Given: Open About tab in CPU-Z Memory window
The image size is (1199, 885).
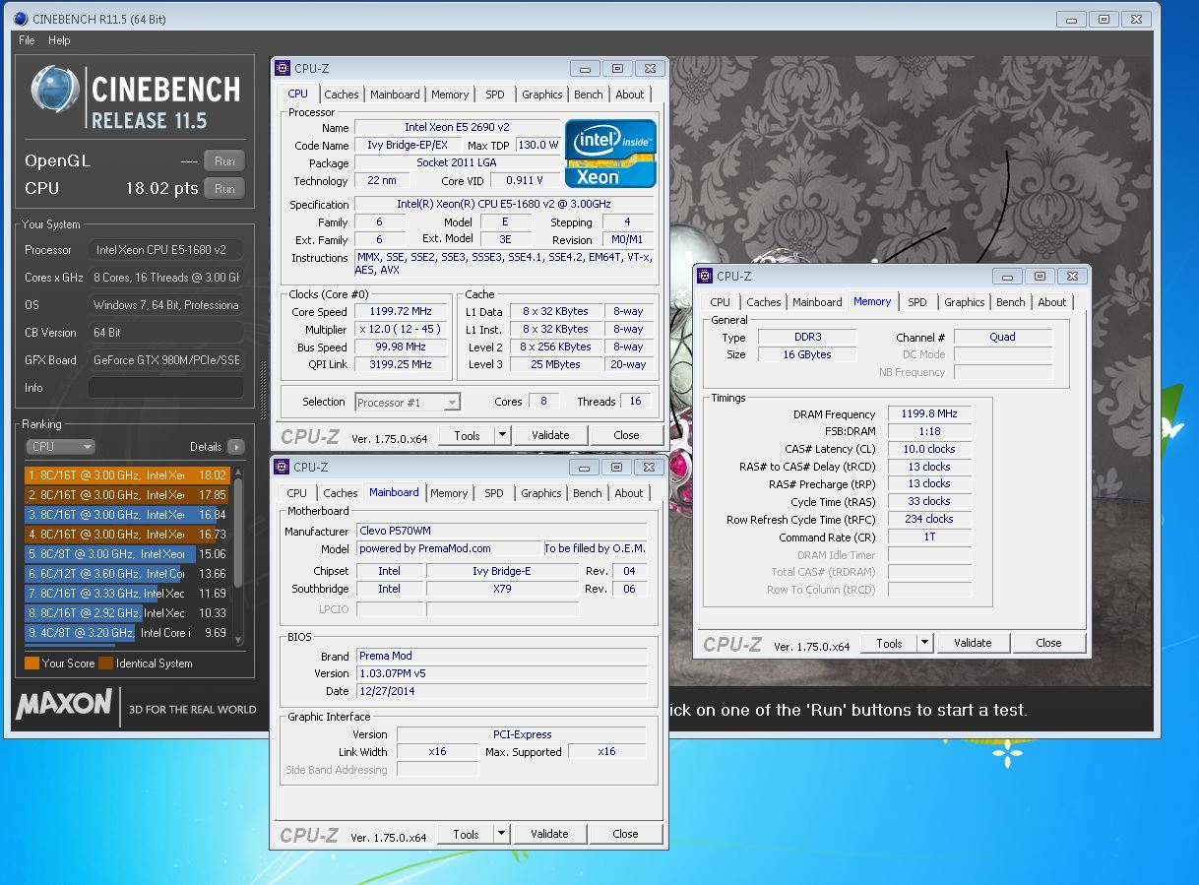Looking at the screenshot, I should point(1052,302).
